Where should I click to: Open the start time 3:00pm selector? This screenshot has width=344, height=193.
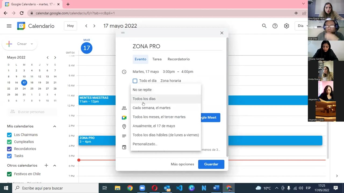(169, 72)
